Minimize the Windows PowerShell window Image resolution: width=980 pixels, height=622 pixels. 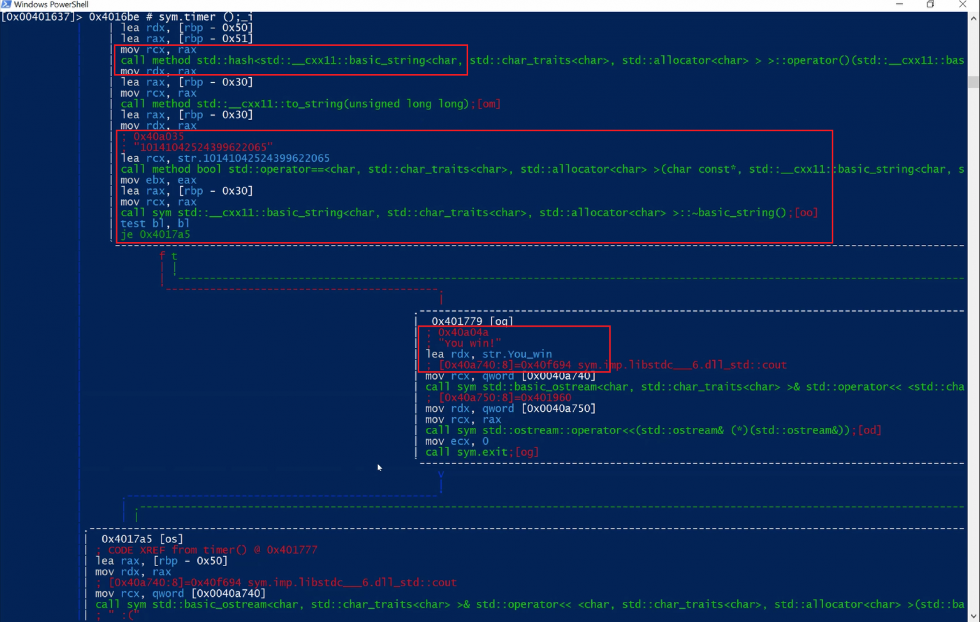[900, 4]
